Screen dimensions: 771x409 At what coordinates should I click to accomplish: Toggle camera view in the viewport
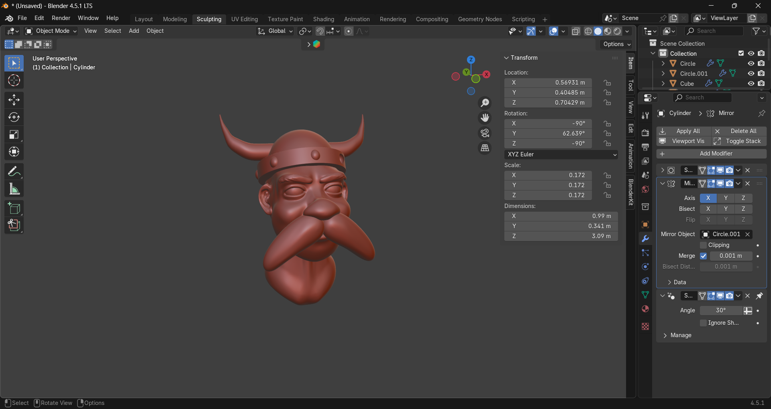click(485, 133)
